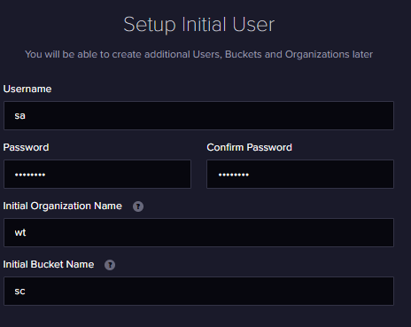Click the Confirm Password label
Screen dimensions: 411x327
pyautogui.click(x=250, y=147)
